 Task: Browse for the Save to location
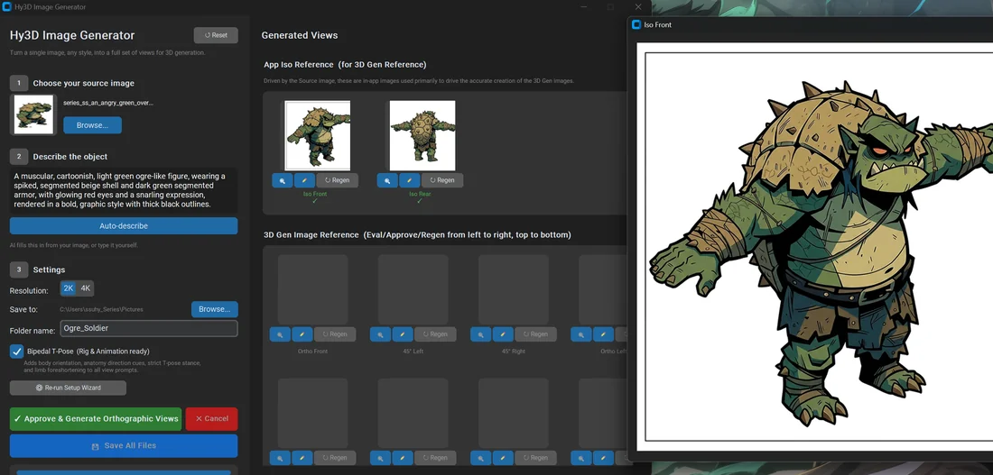215,309
